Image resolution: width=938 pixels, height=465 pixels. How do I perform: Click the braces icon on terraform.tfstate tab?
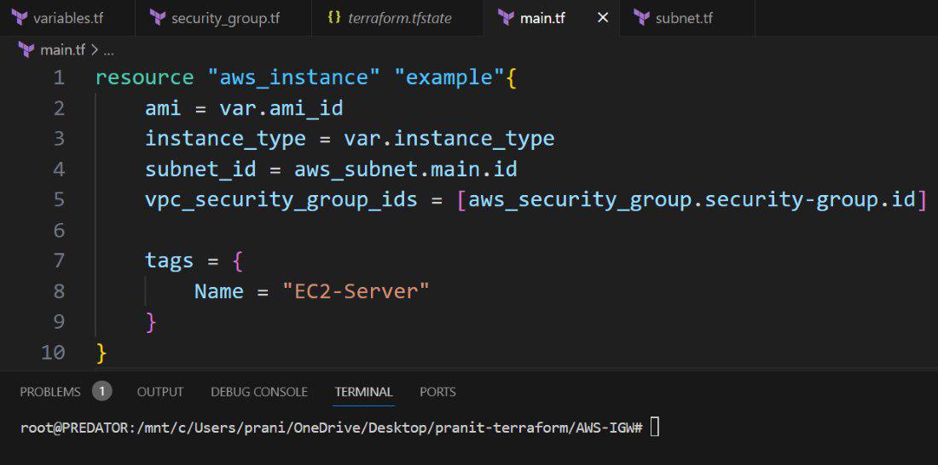point(333,18)
